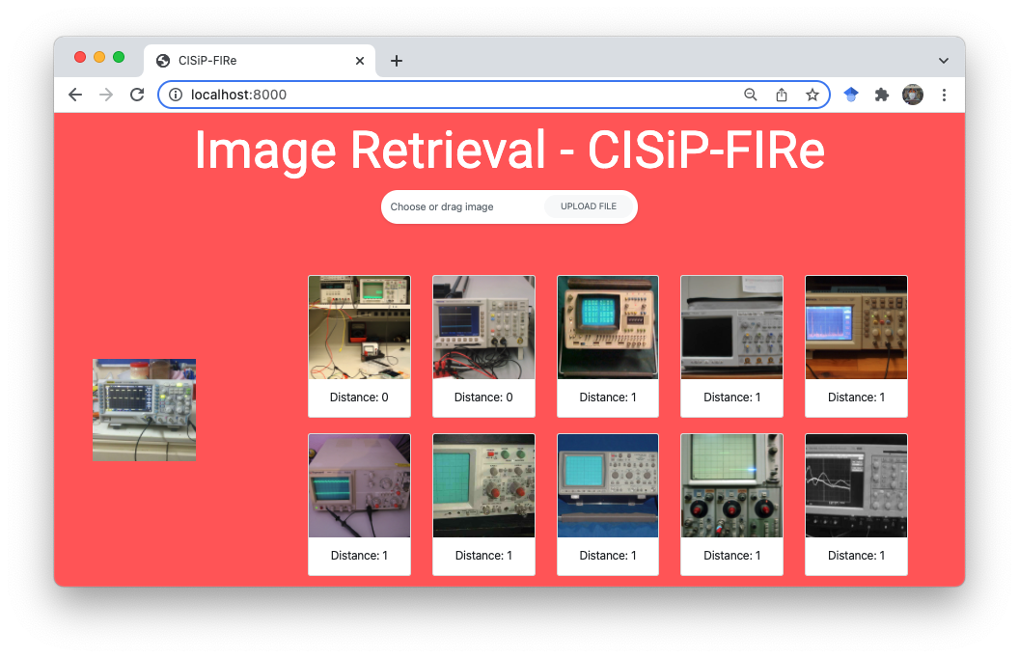Click the site information icon in the address bar
1019x658 pixels.
[x=176, y=95]
